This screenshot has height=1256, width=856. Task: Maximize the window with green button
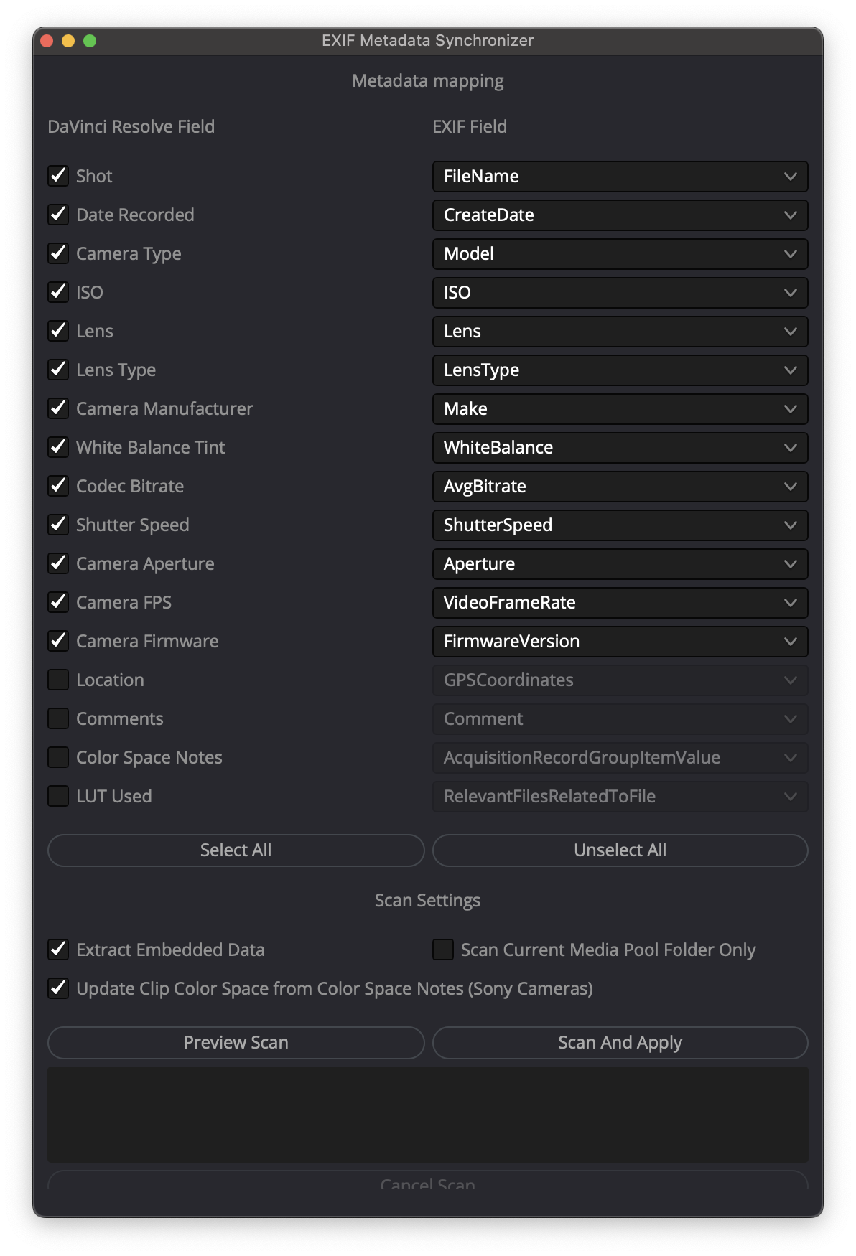[x=90, y=41]
